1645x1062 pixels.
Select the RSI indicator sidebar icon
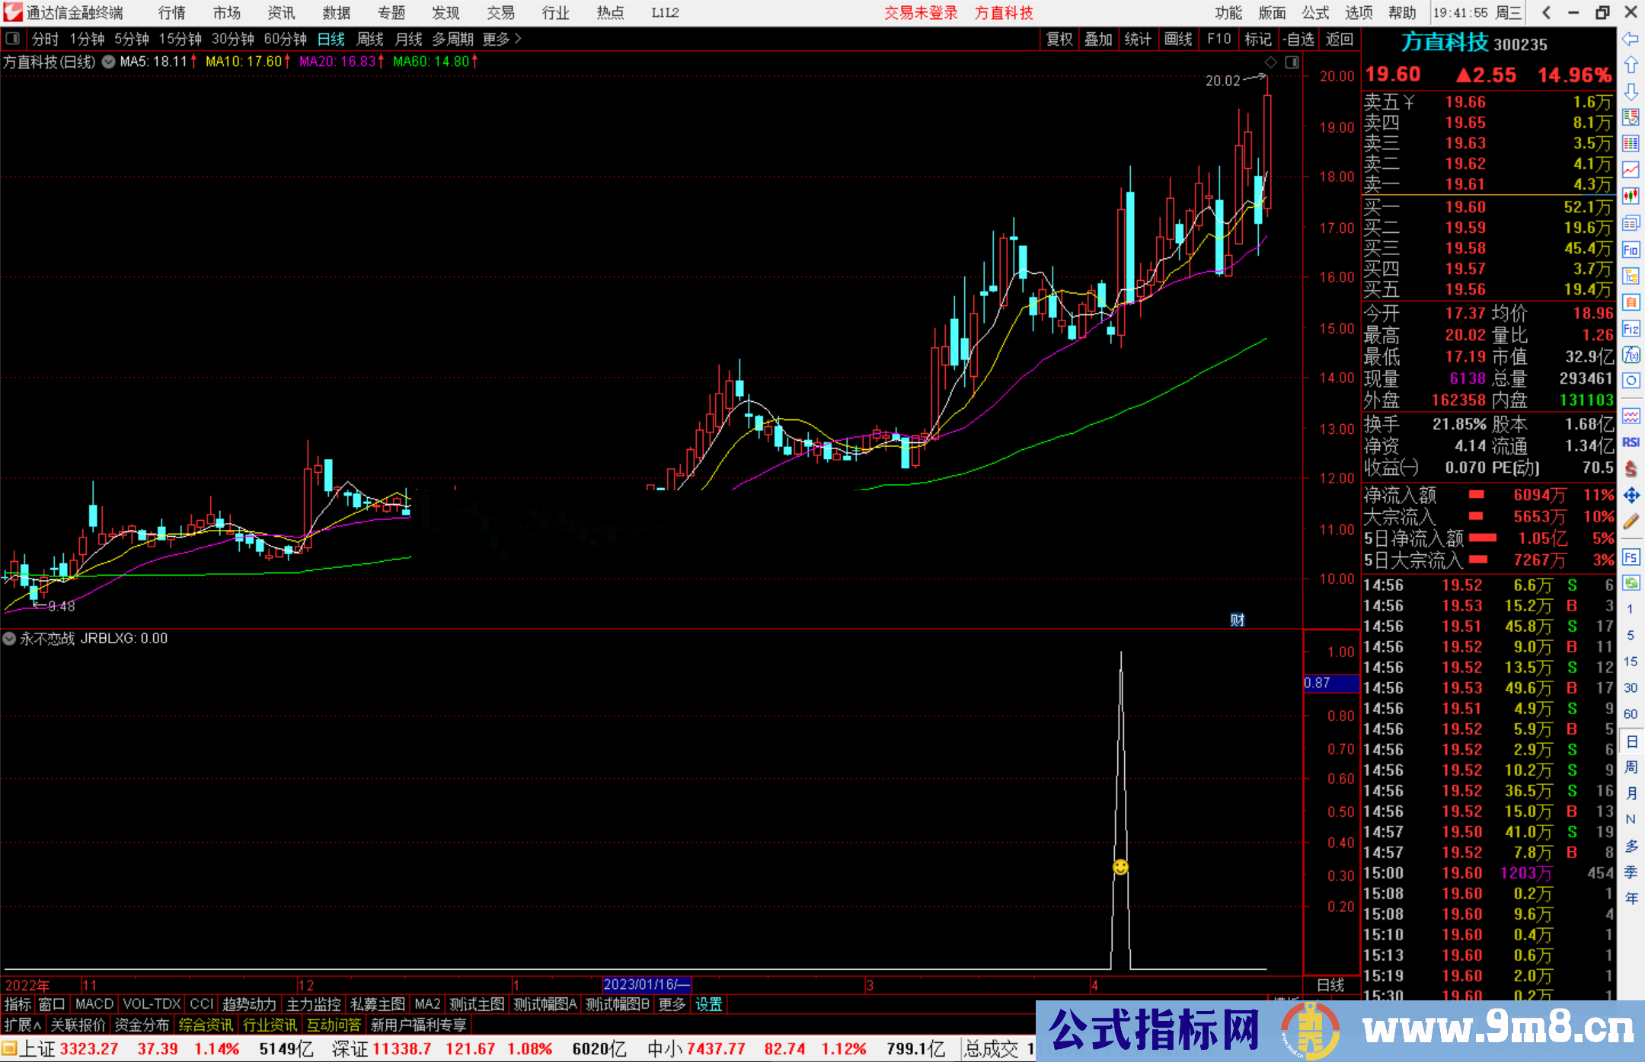(1631, 442)
